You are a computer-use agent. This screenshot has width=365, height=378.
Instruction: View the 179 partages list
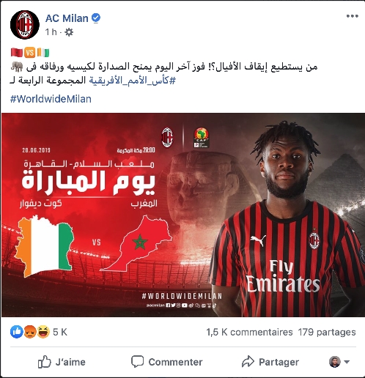pyautogui.click(x=327, y=332)
